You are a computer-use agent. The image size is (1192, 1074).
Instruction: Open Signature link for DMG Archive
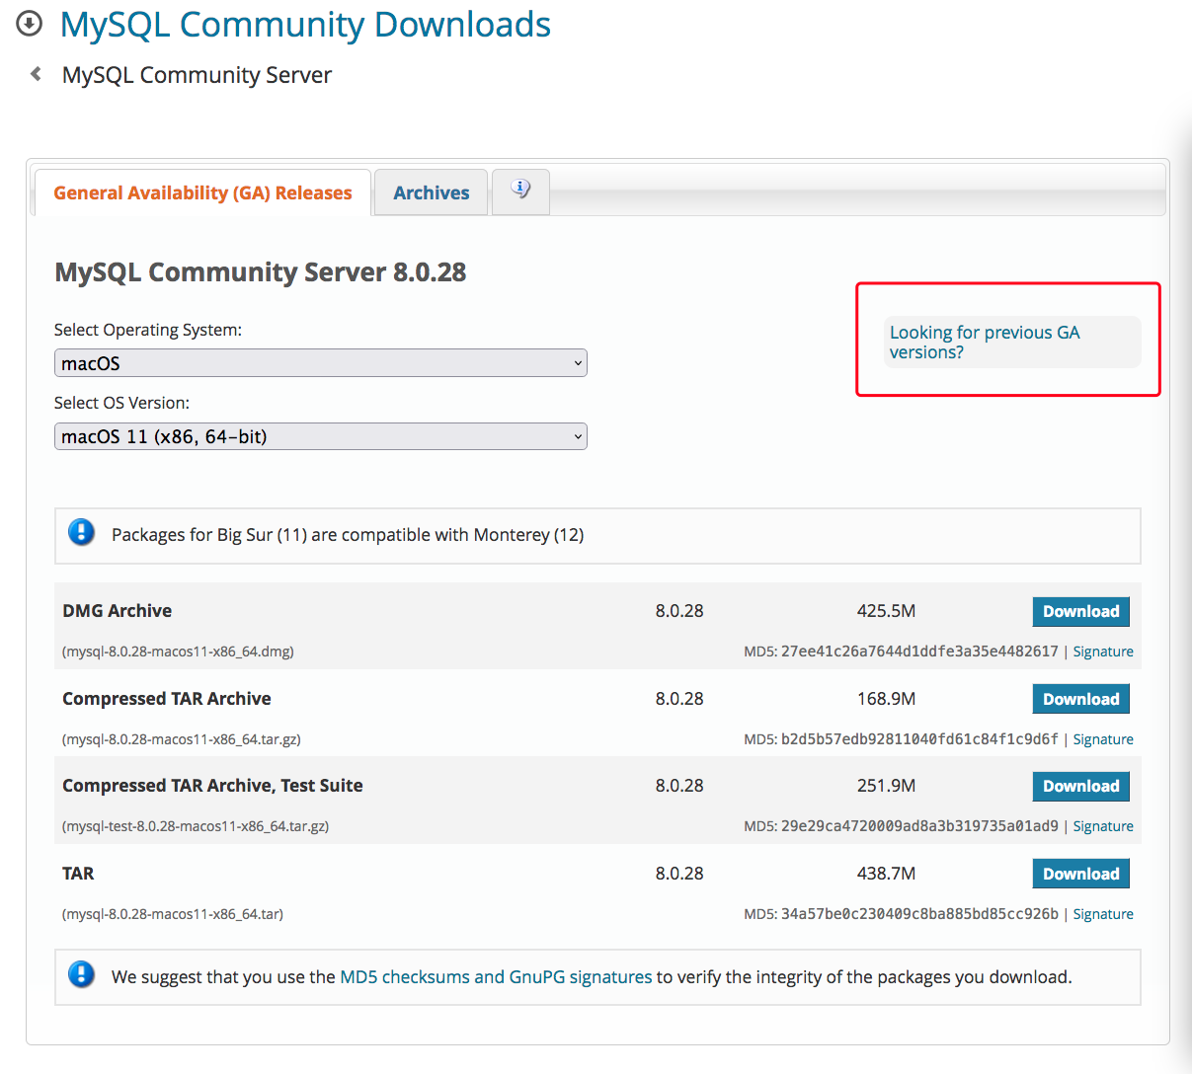[1103, 652]
